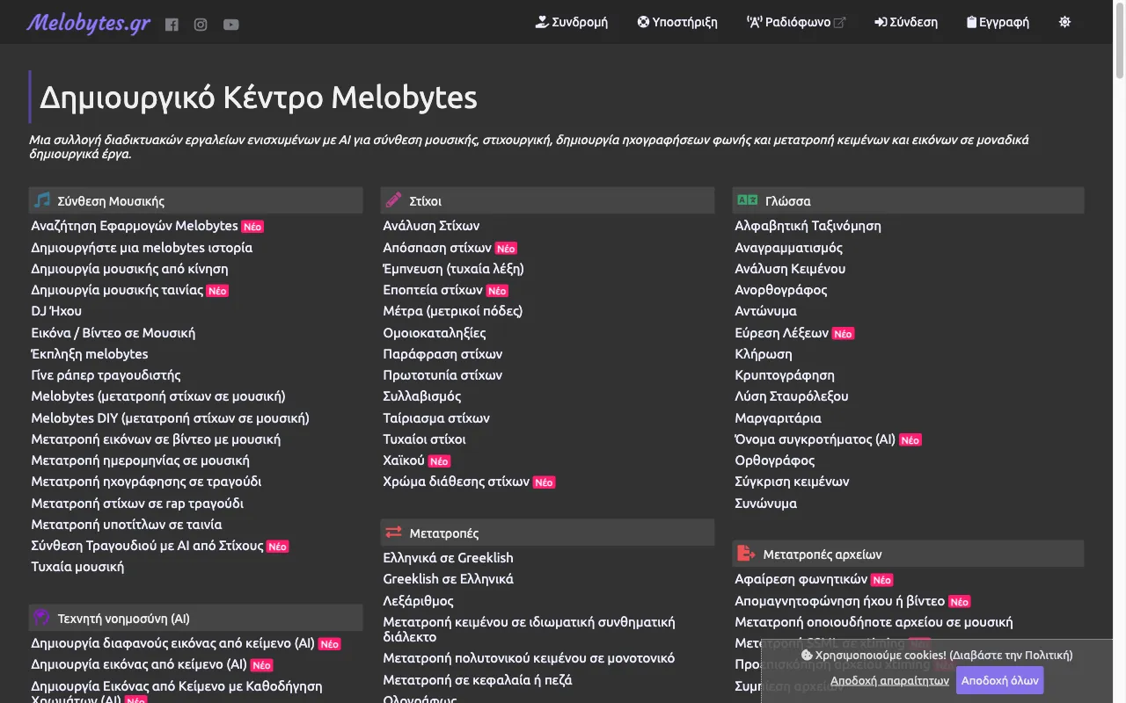Open Όνομα συγκροτήματος (AI)
The width and height of the screenshot is (1126, 703).
815,439
